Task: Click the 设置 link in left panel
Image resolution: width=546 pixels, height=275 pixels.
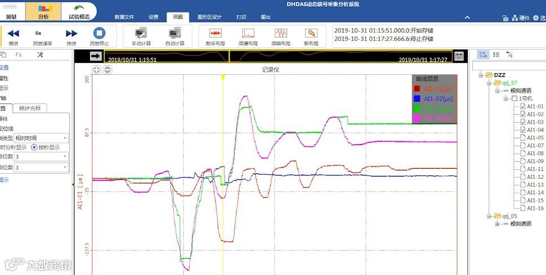Action: (4, 67)
